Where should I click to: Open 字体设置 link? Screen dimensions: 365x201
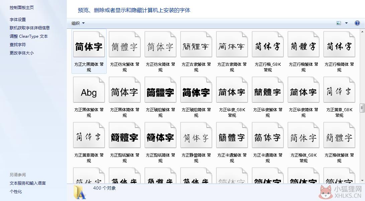pyautogui.click(x=18, y=20)
